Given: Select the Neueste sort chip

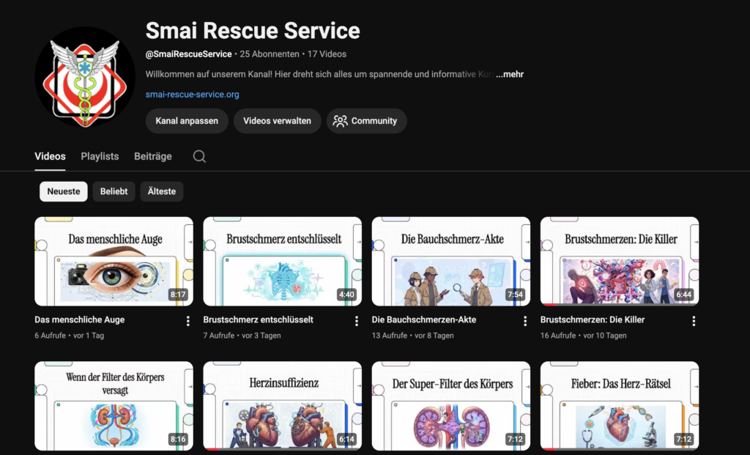Looking at the screenshot, I should pyautogui.click(x=64, y=191).
